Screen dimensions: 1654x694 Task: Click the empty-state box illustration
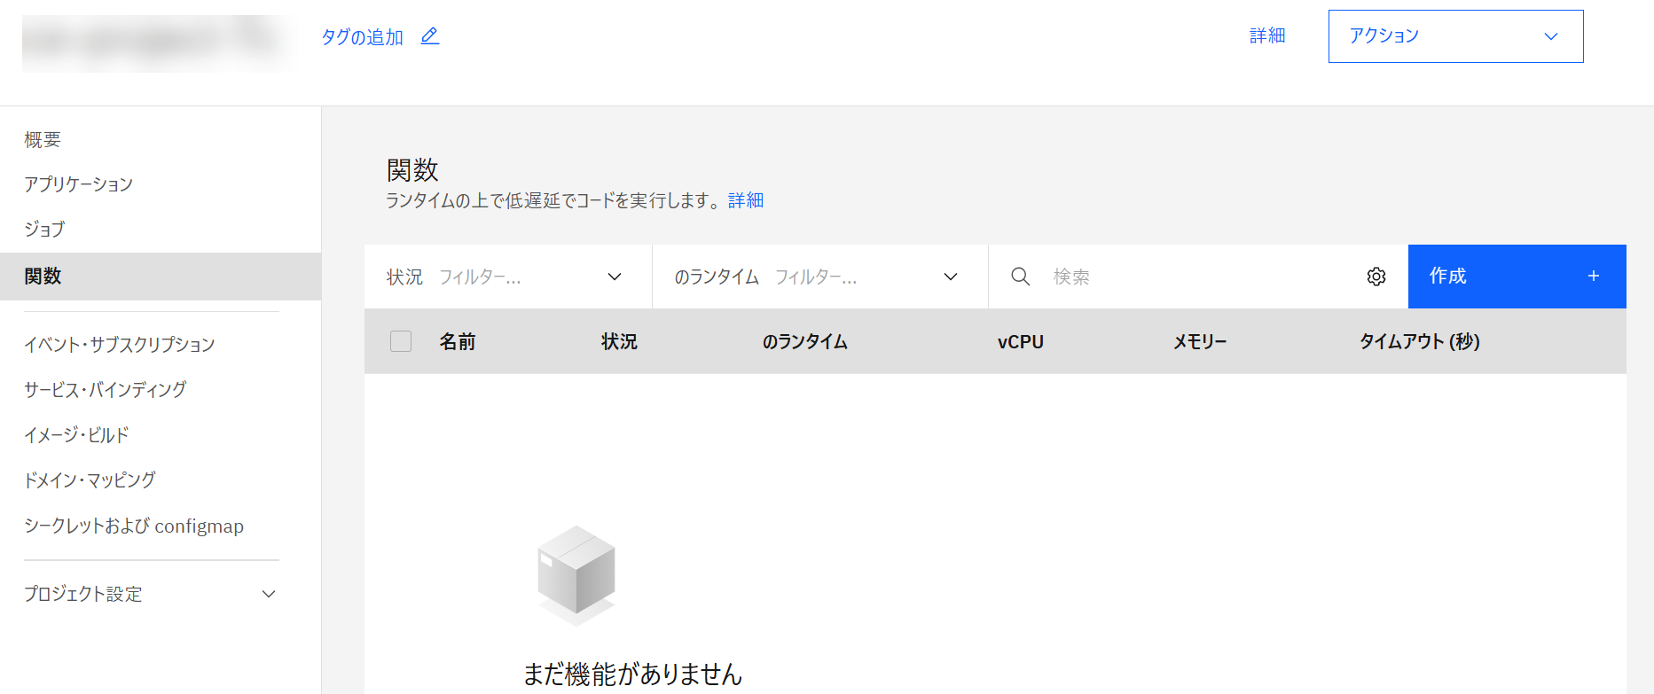pyautogui.click(x=576, y=573)
